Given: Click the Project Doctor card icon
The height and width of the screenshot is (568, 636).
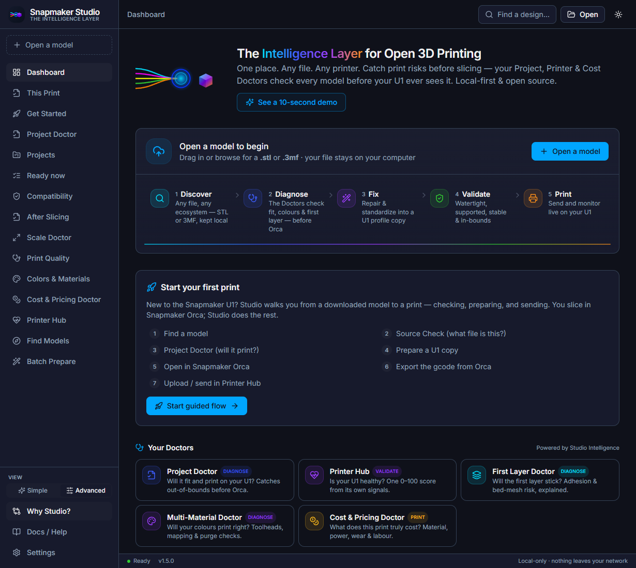Looking at the screenshot, I should [152, 475].
